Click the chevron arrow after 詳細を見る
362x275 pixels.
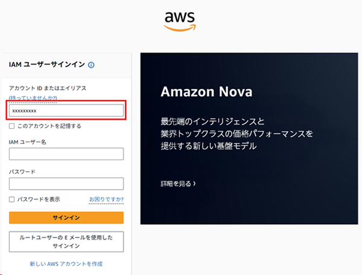click(194, 184)
